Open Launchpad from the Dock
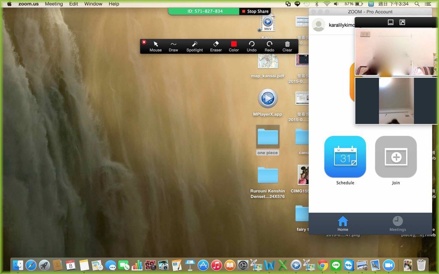 (x=44, y=265)
